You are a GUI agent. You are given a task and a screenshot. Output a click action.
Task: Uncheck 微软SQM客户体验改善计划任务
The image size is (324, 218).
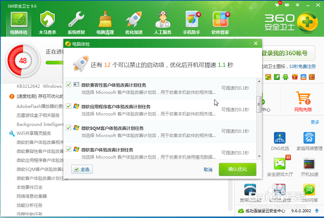[x=69, y=128]
